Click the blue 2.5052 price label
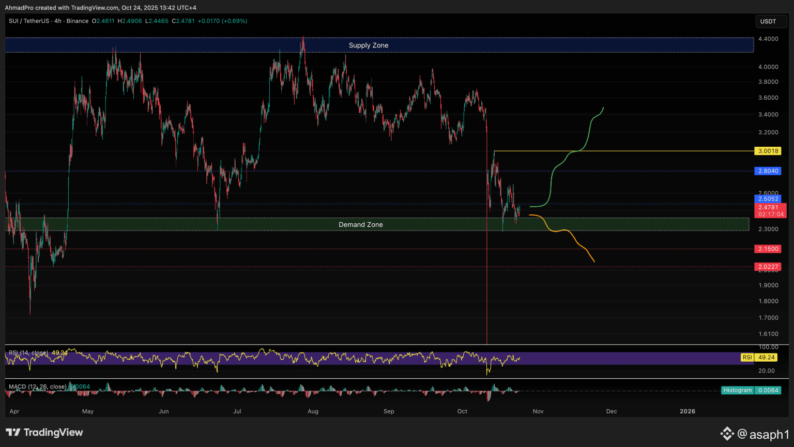Image resolution: width=794 pixels, height=447 pixels. [x=768, y=199]
